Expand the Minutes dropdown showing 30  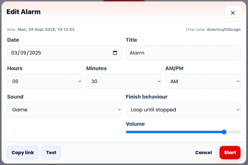tap(124, 81)
